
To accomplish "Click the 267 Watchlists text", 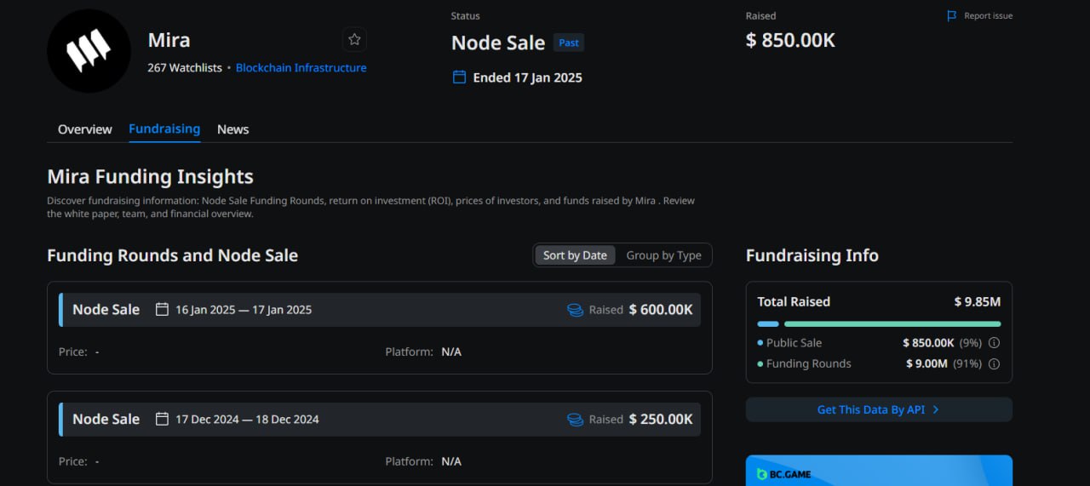I will point(185,68).
